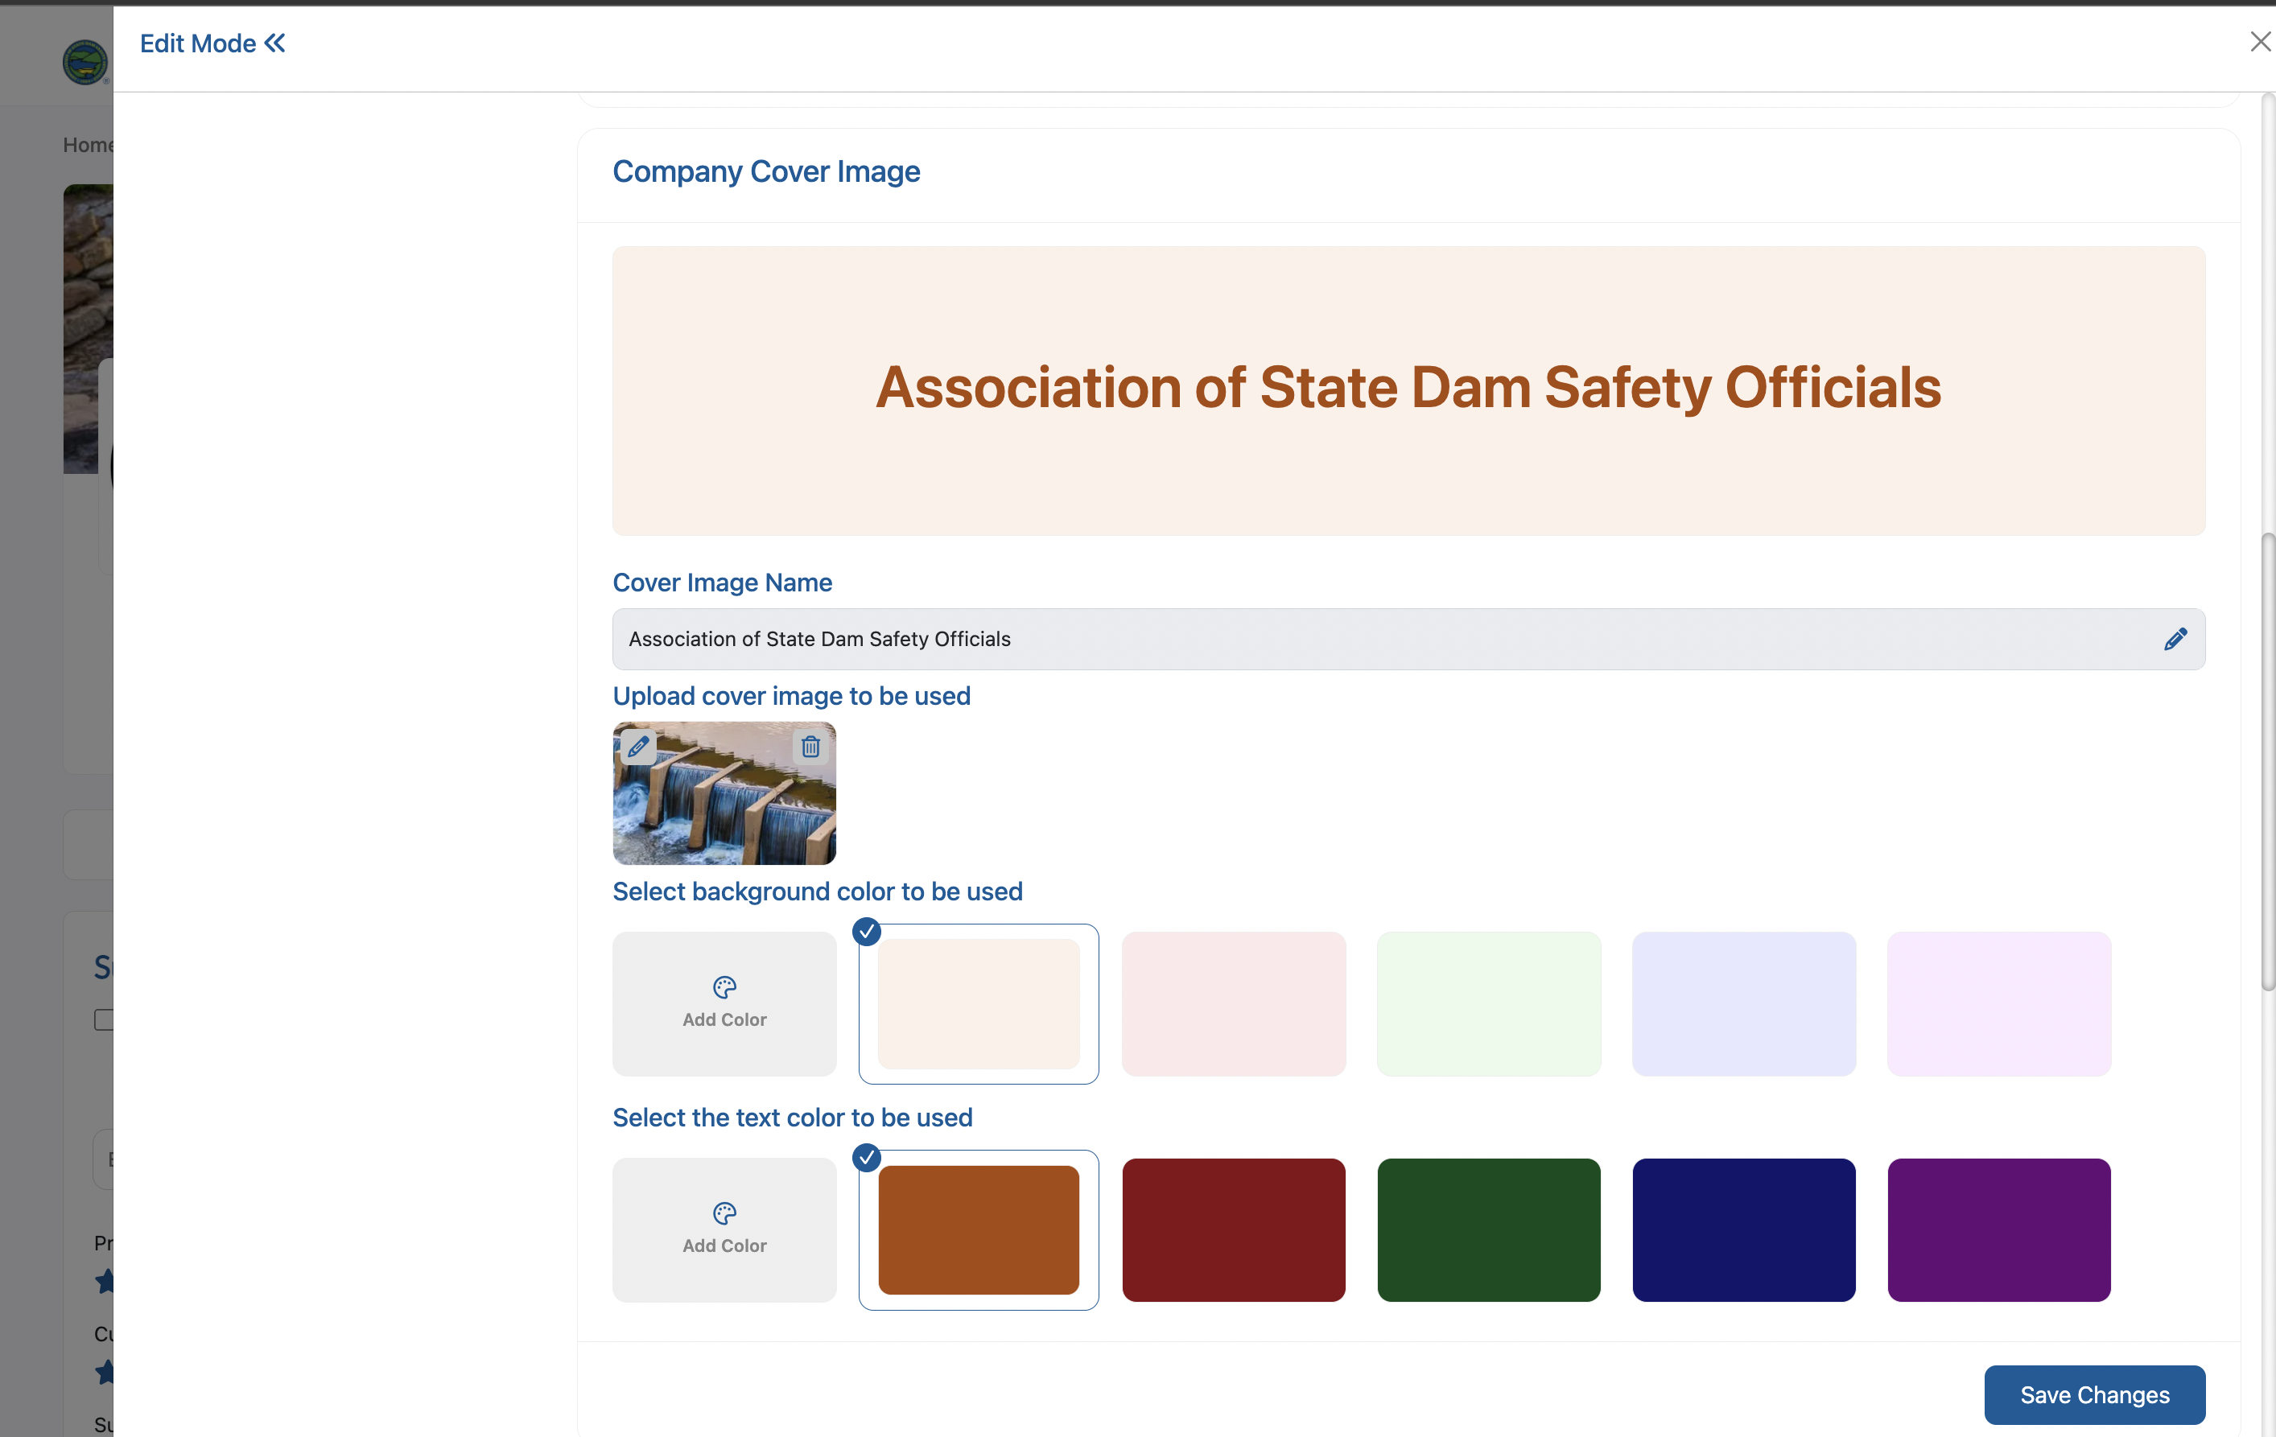Close the edit panel with X icon
2276x1437 pixels.
(2259, 42)
